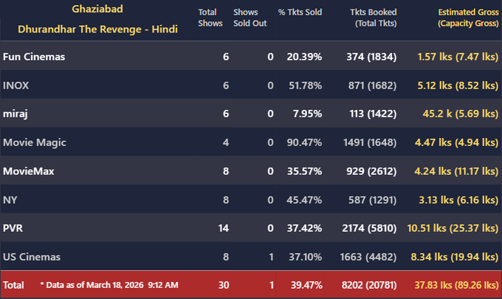Viewport: 502px width, 299px height.
Task: Click Fun Cinemas gross 1.57 lks (7.47 lks)
Action: coord(458,57)
